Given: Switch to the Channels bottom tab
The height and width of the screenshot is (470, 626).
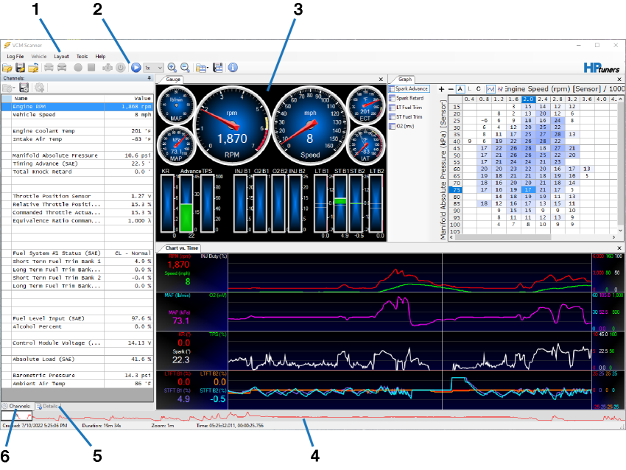Looking at the screenshot, I should coord(16,406).
